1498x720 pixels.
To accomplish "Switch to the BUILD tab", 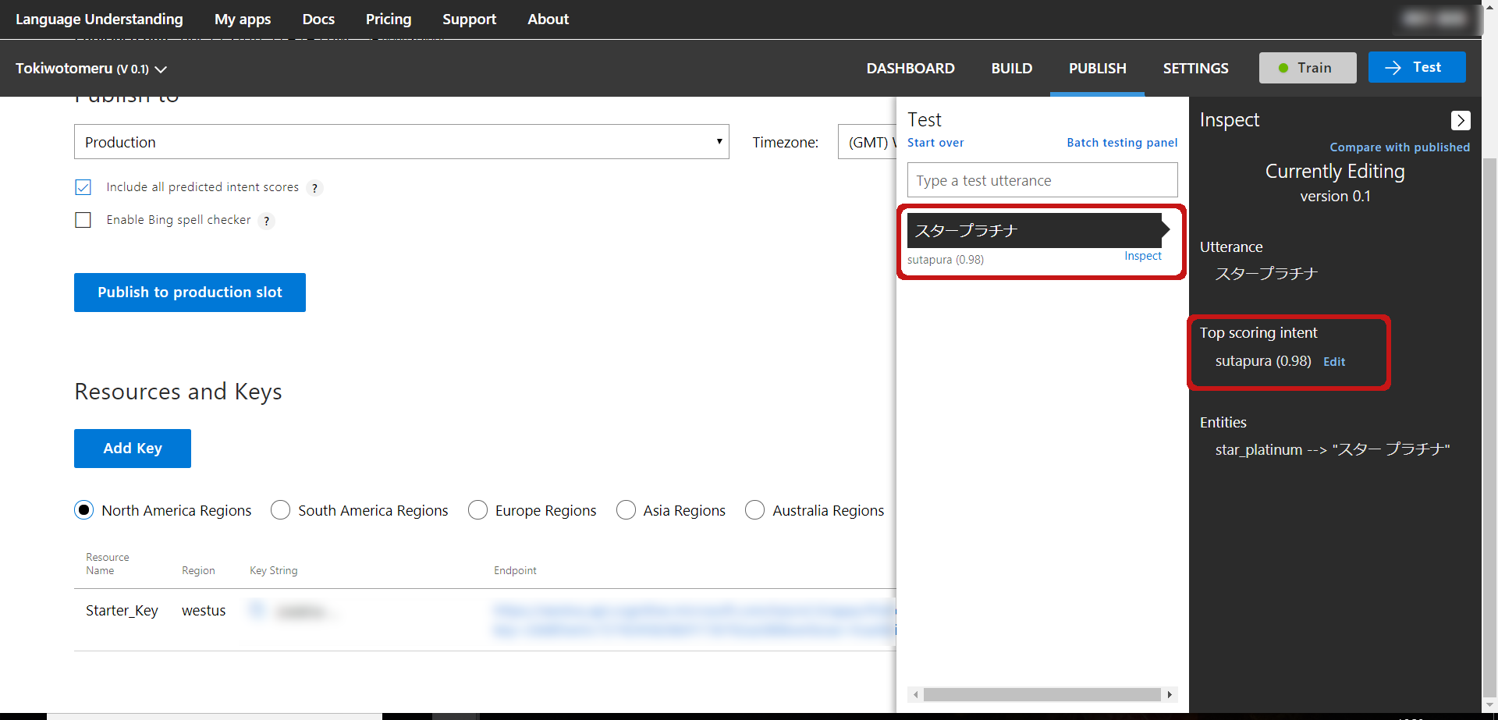I will click(x=1012, y=69).
